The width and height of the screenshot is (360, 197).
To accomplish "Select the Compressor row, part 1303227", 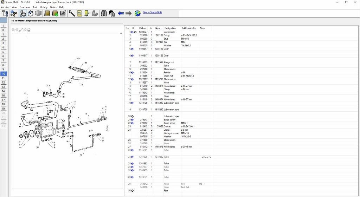I will (169, 32).
